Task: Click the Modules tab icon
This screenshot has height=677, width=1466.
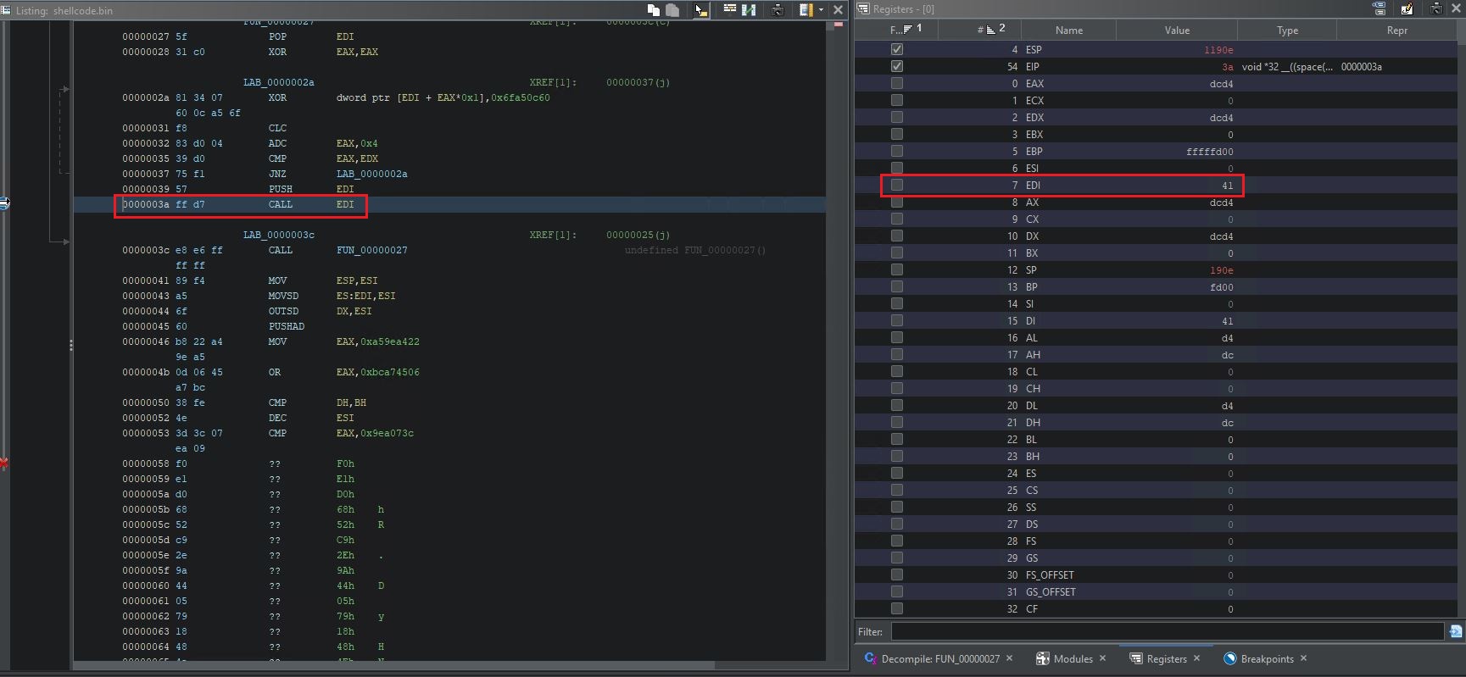Action: (x=1043, y=658)
